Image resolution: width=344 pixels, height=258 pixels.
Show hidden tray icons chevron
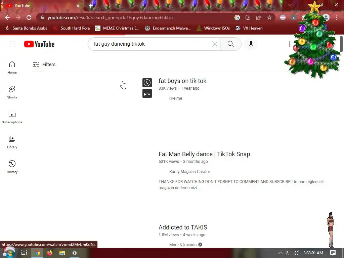tap(281, 253)
